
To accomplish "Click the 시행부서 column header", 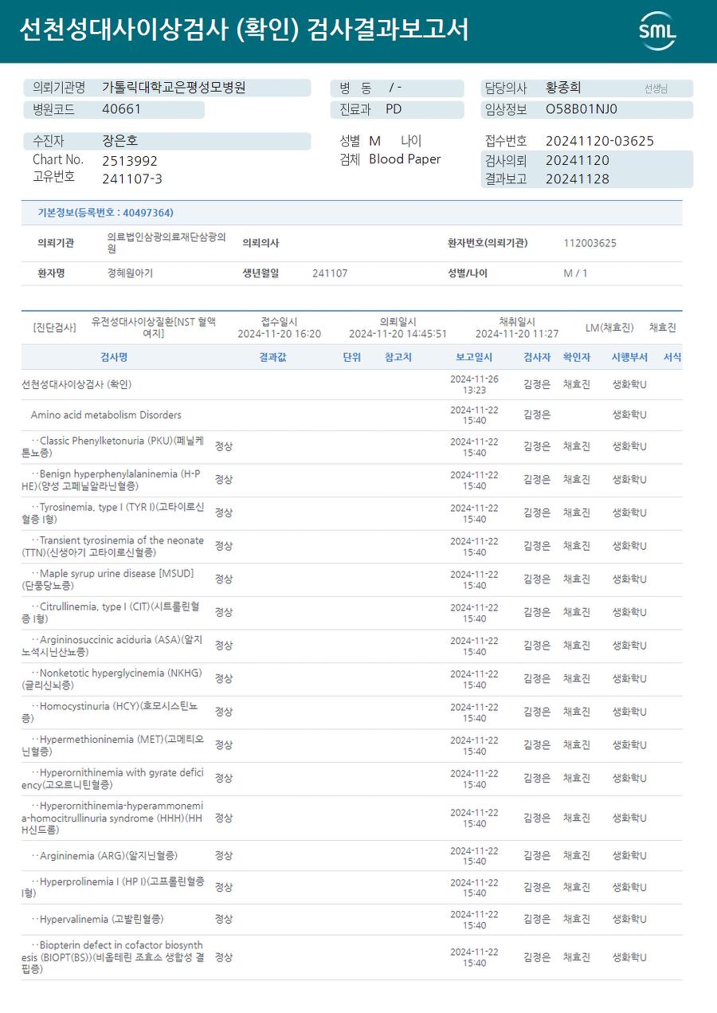I will 629,357.
